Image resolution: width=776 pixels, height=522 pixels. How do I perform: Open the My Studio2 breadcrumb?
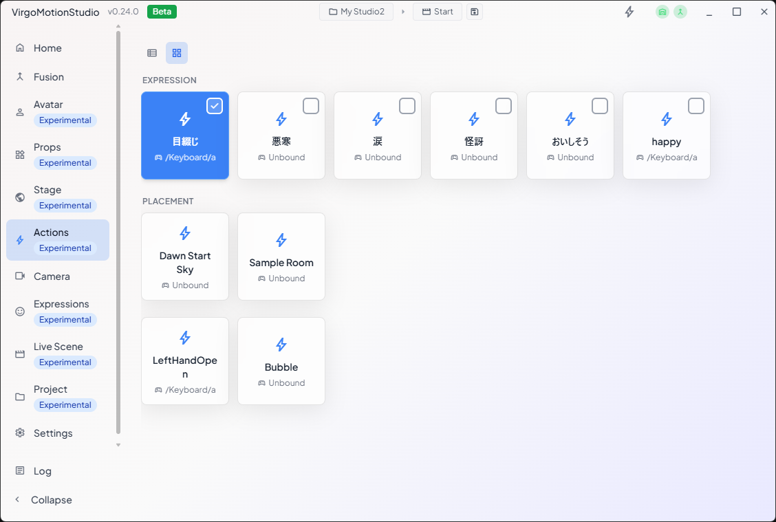356,12
